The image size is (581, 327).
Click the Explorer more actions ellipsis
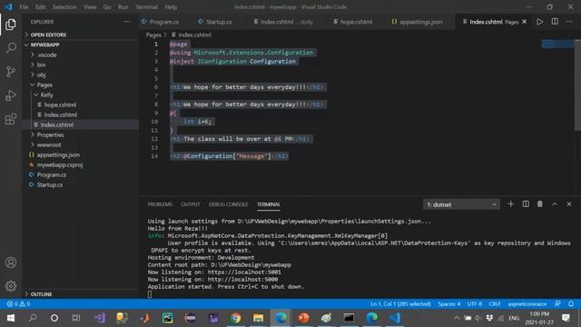127,22
